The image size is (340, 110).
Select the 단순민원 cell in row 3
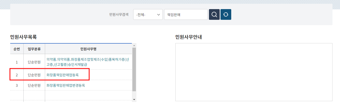34,86
